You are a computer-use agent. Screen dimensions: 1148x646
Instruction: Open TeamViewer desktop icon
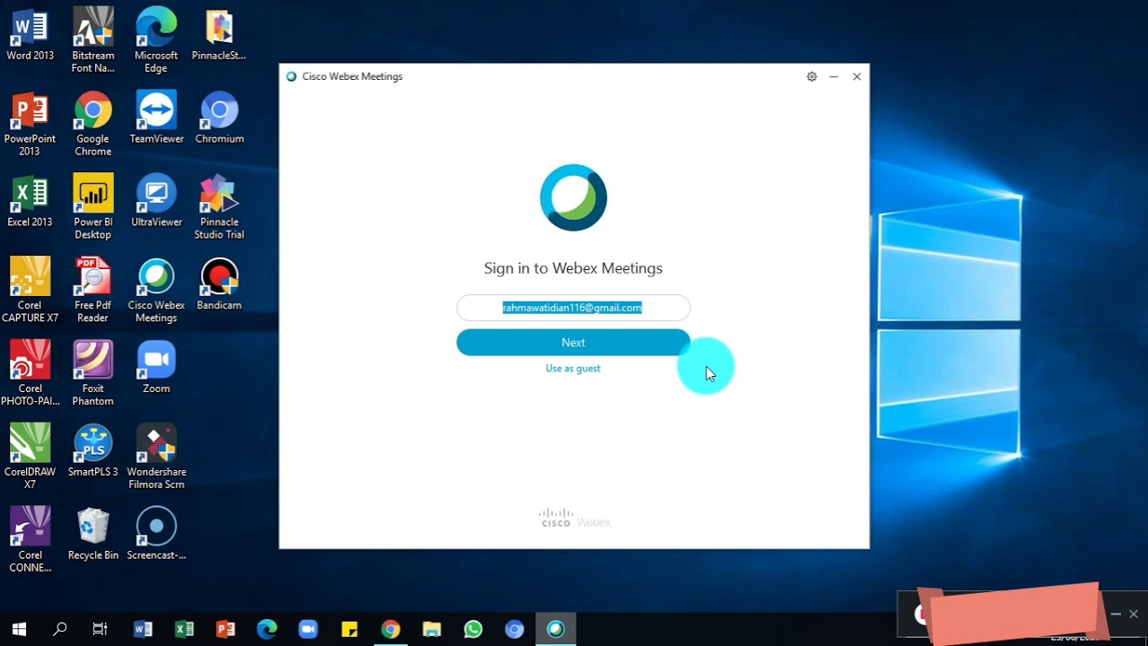(156, 118)
